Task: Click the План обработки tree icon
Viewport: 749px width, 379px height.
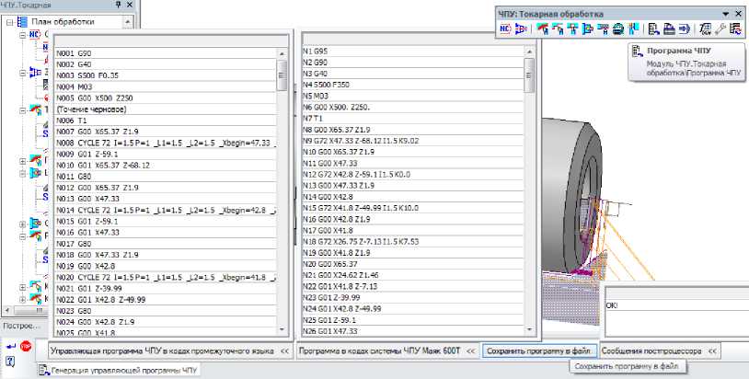Action: 22,21
